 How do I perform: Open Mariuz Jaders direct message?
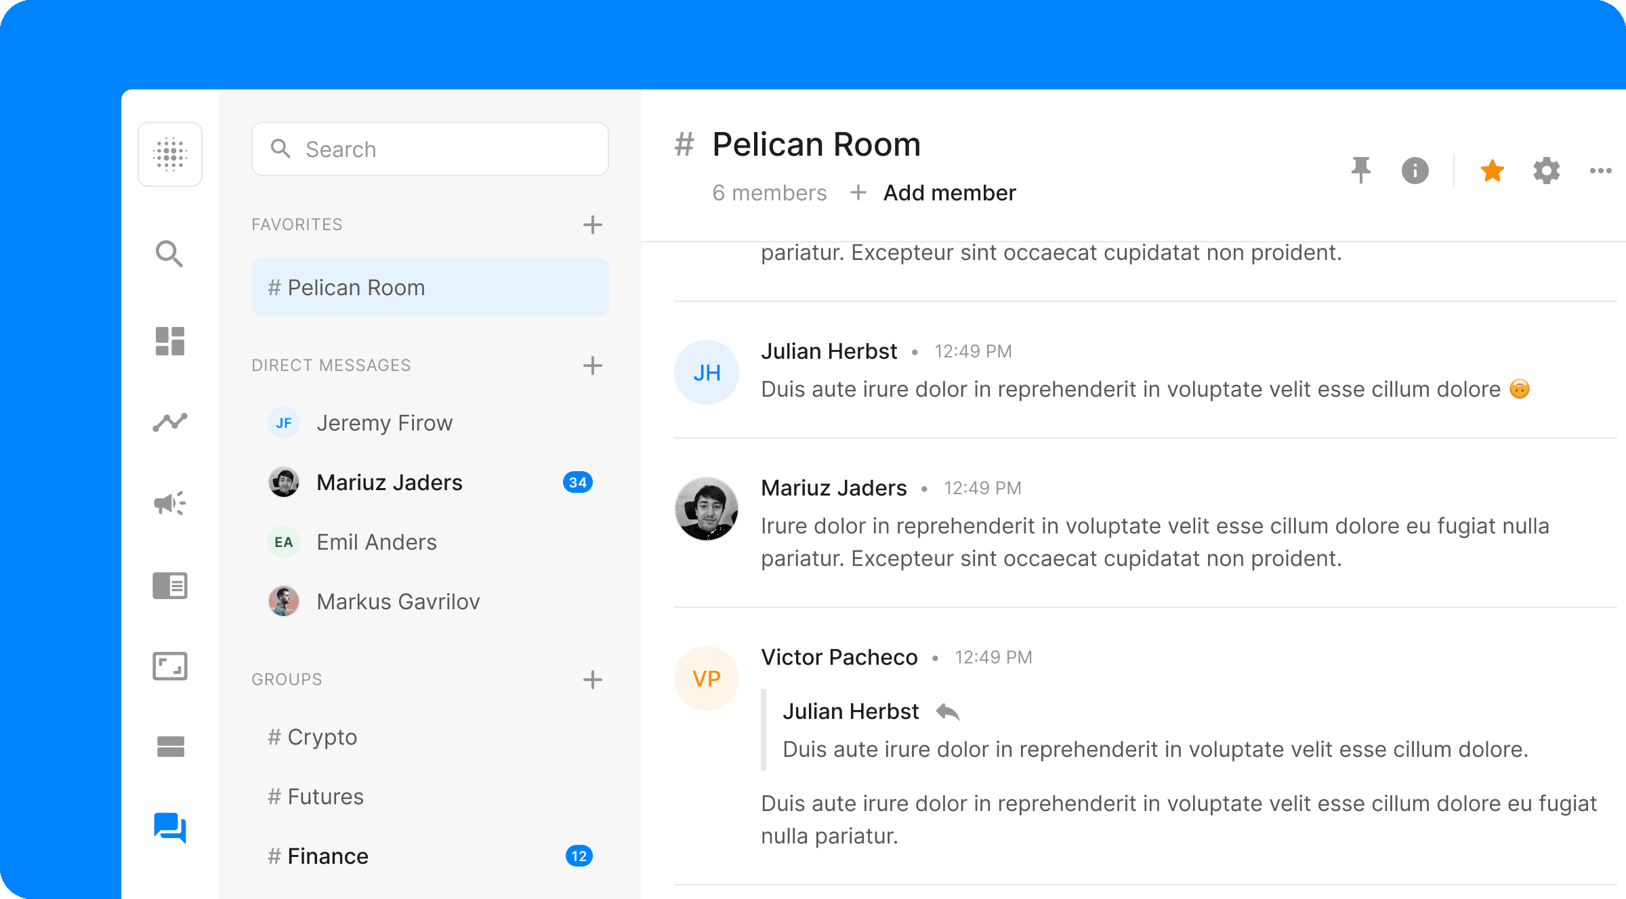390,483
